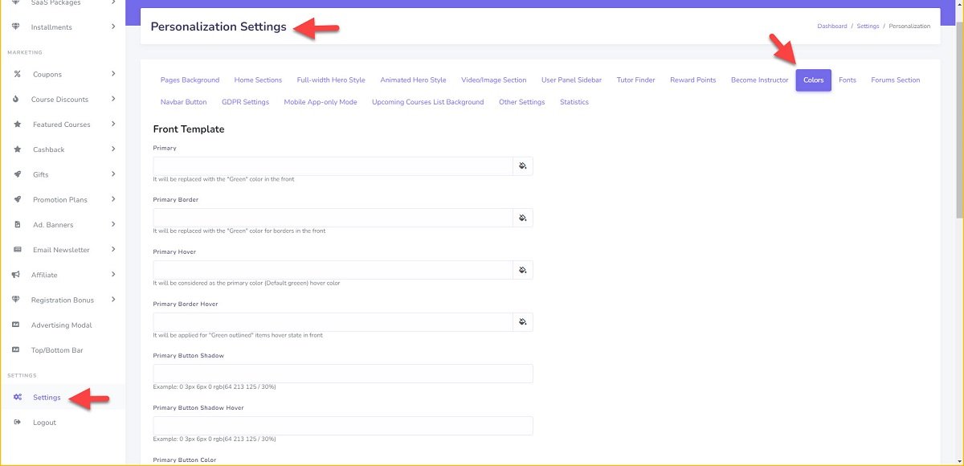
Task: Expand the Ad. Banners submenu arrow
Action: click(x=113, y=224)
